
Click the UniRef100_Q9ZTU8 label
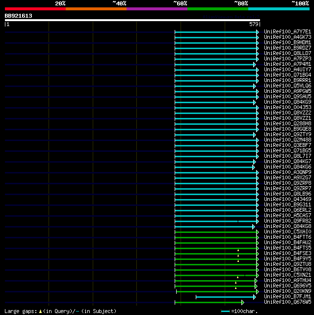(288, 264)
